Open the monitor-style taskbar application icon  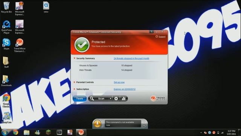pos(59,132)
